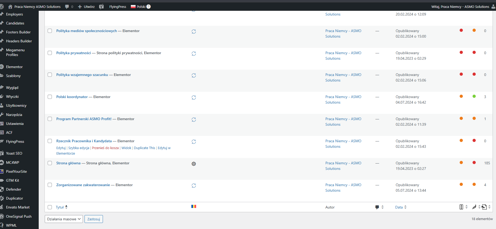
Task: Click sync icon for Zorganizowane zakwaterowanie row
Action: (x=194, y=186)
